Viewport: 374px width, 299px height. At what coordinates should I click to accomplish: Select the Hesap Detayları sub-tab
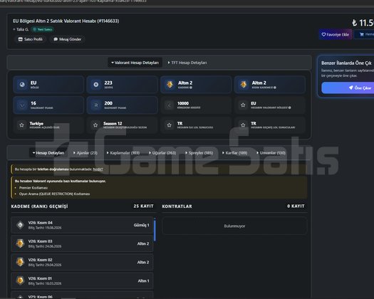click(x=48, y=153)
